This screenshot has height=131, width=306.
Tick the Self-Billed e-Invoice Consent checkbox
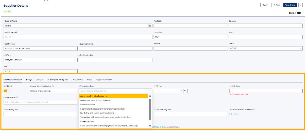point(230,114)
